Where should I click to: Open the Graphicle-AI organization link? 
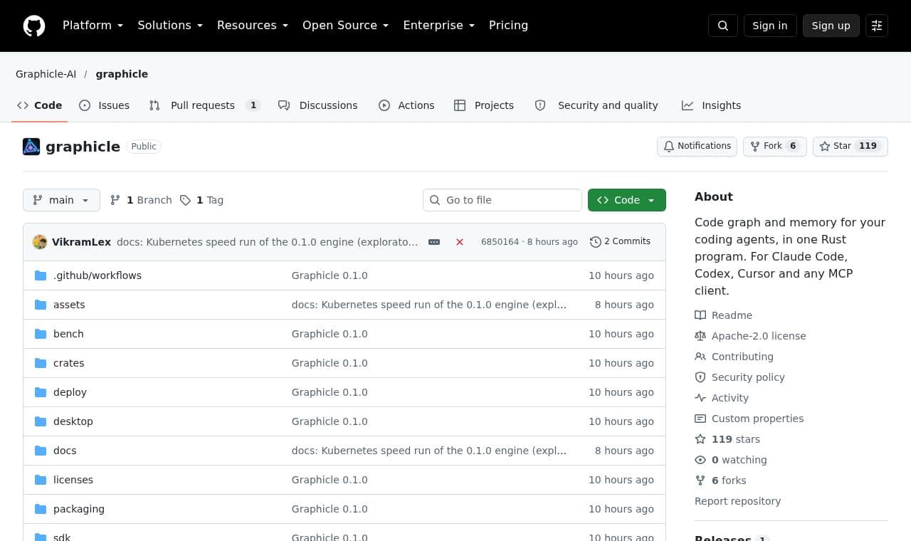[x=46, y=74]
